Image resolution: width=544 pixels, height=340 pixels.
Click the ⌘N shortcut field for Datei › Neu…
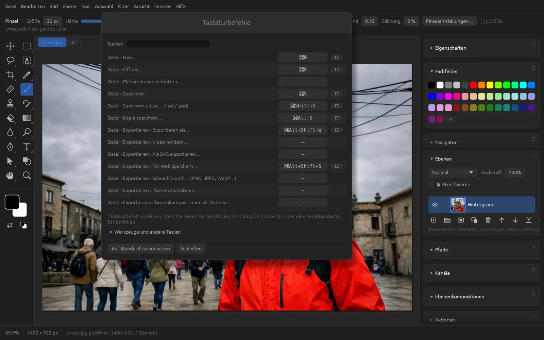click(x=303, y=57)
